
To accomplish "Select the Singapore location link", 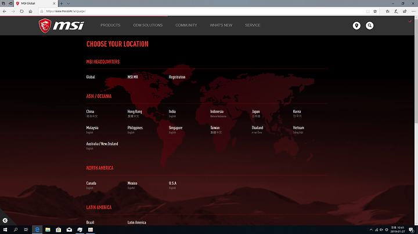I will 176,128.
